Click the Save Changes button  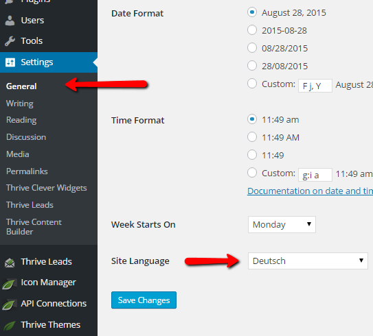(144, 300)
